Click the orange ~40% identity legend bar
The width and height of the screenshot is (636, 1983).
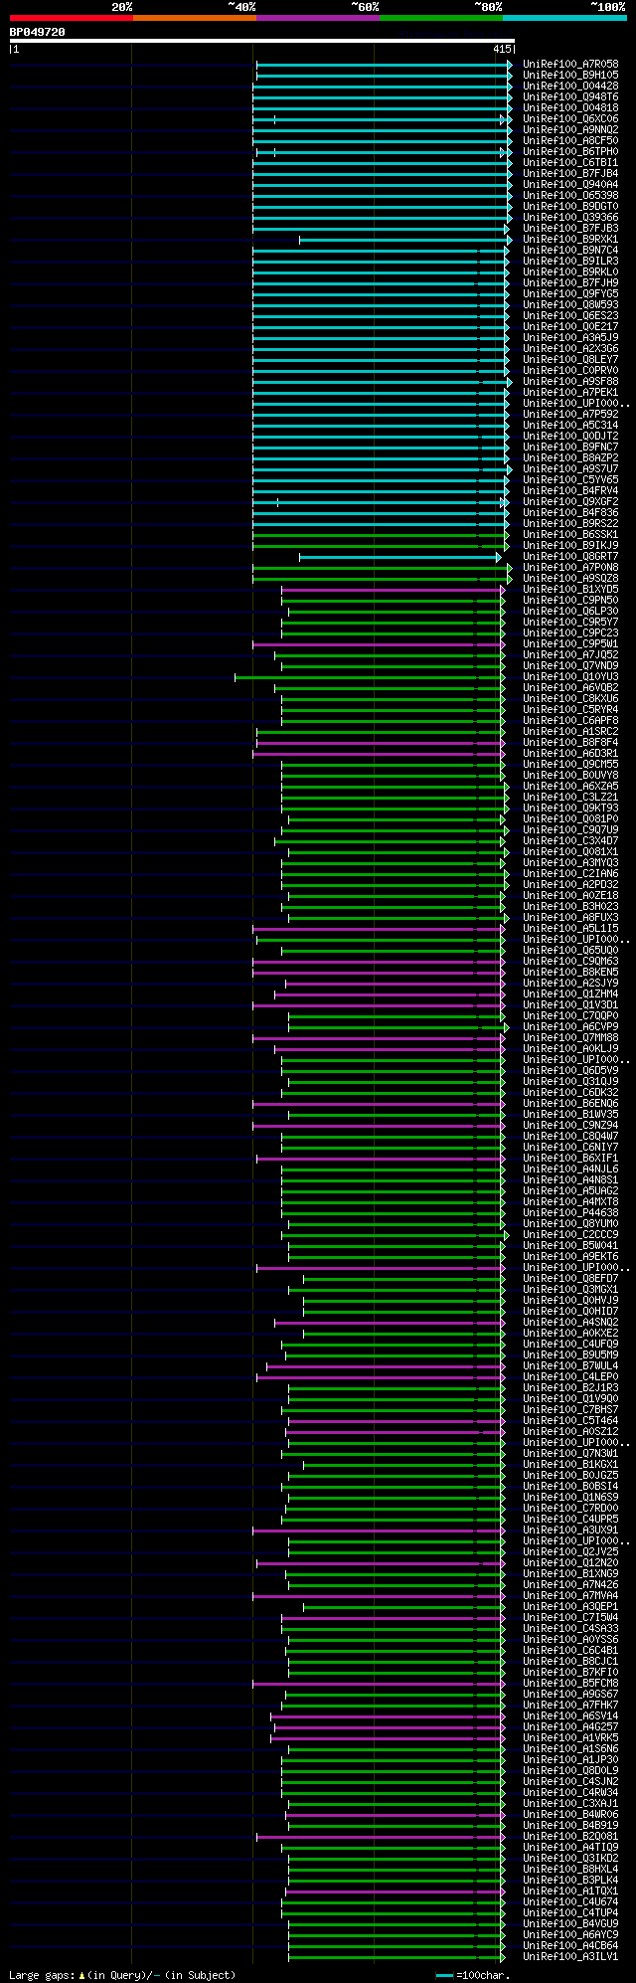click(x=195, y=18)
